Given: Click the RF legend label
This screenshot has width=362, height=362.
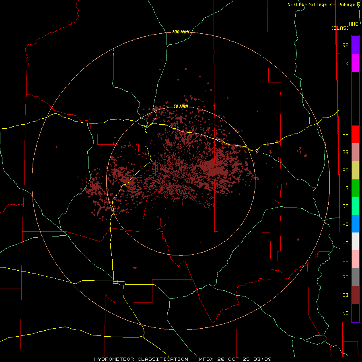Looking at the screenshot, I should click(x=345, y=45).
